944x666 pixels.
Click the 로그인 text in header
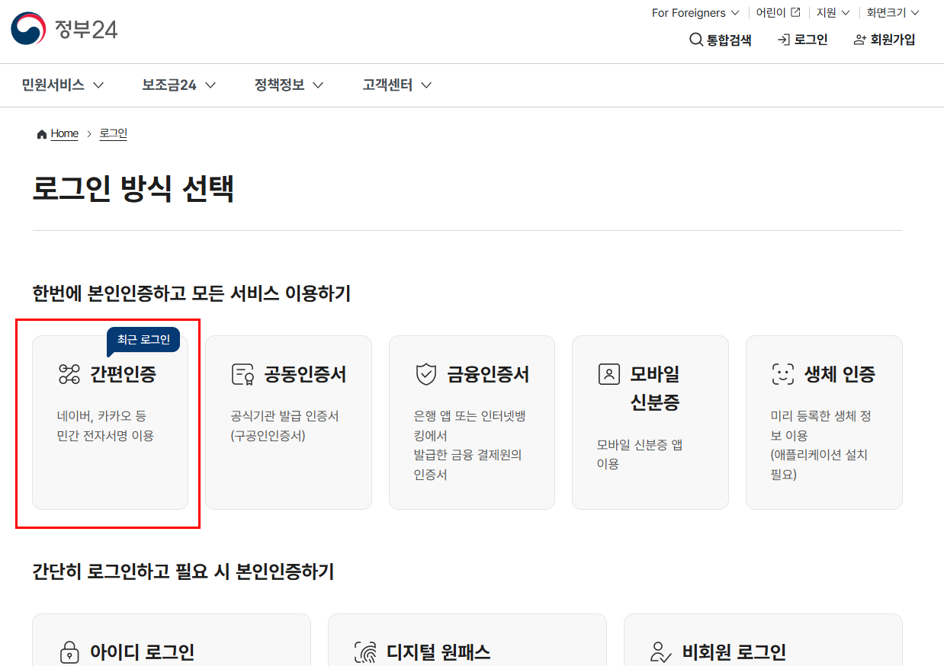click(811, 40)
